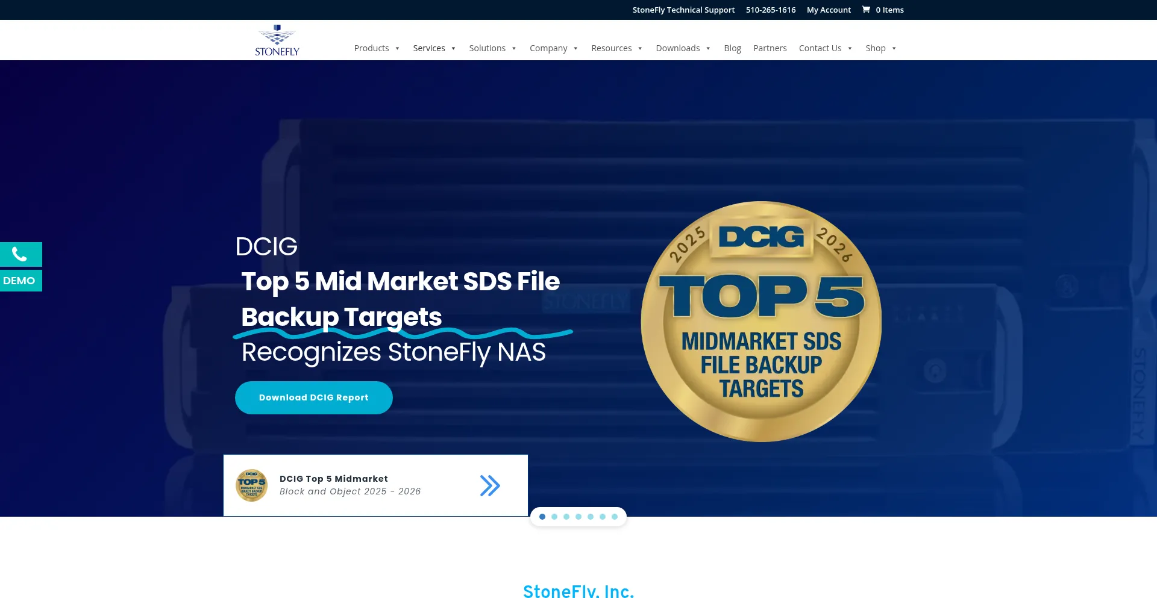Open My Account page
The image size is (1157, 598).
(x=829, y=10)
